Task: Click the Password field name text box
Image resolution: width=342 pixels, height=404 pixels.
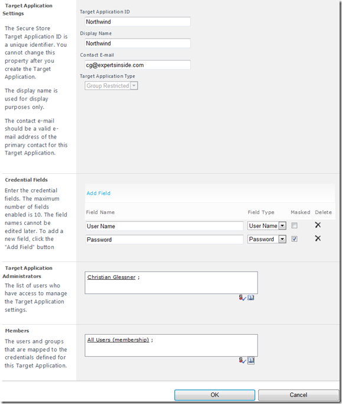Action: pos(164,240)
